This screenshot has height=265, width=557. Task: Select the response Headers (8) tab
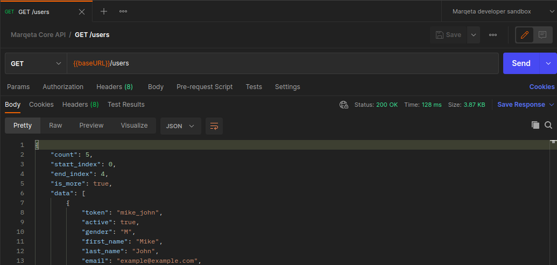click(x=80, y=104)
